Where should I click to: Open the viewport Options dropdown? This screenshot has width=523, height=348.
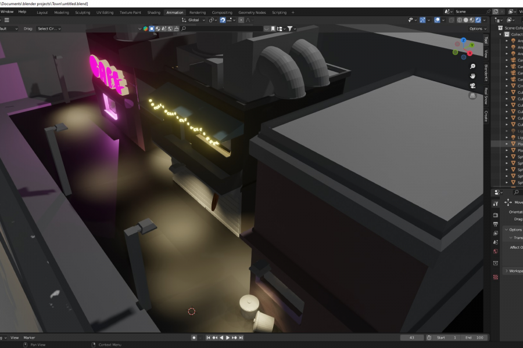(x=478, y=28)
